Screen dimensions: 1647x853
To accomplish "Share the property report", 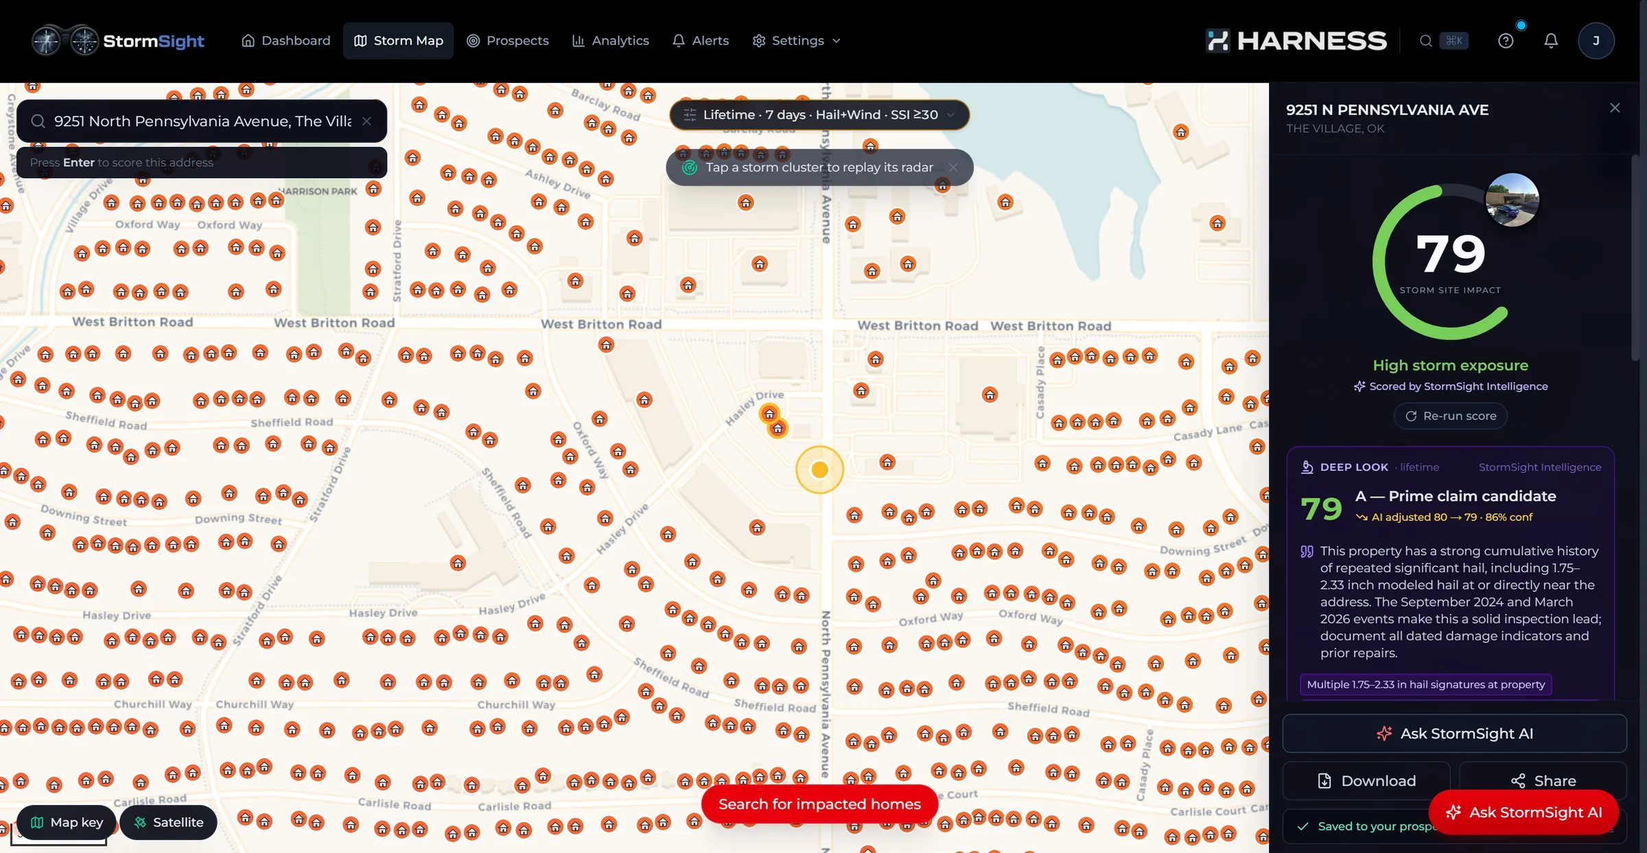I will (x=1543, y=781).
